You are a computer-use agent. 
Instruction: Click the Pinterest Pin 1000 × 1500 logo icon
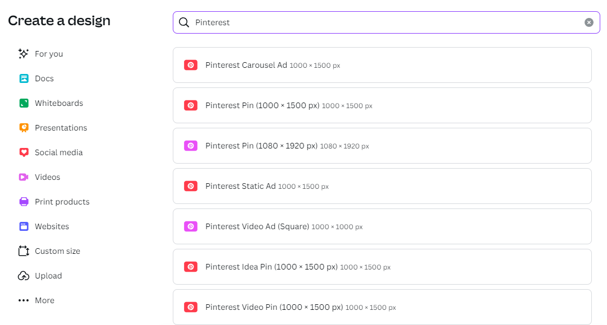coord(191,105)
